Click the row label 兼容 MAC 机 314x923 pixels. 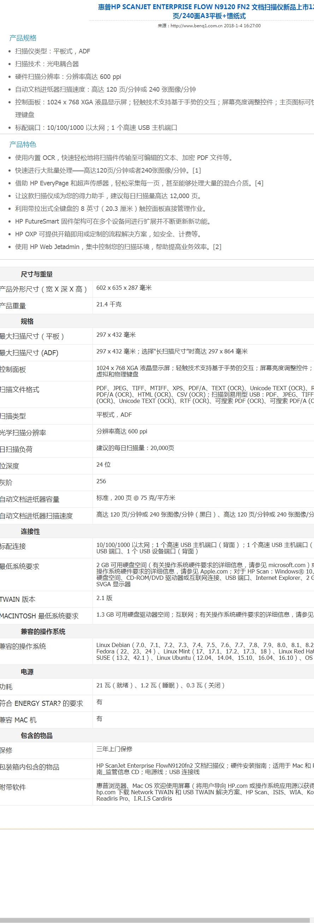click(18, 720)
